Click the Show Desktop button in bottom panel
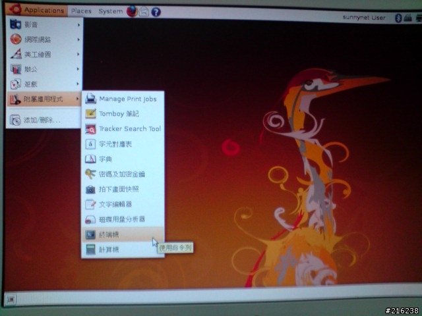 click(x=11, y=299)
